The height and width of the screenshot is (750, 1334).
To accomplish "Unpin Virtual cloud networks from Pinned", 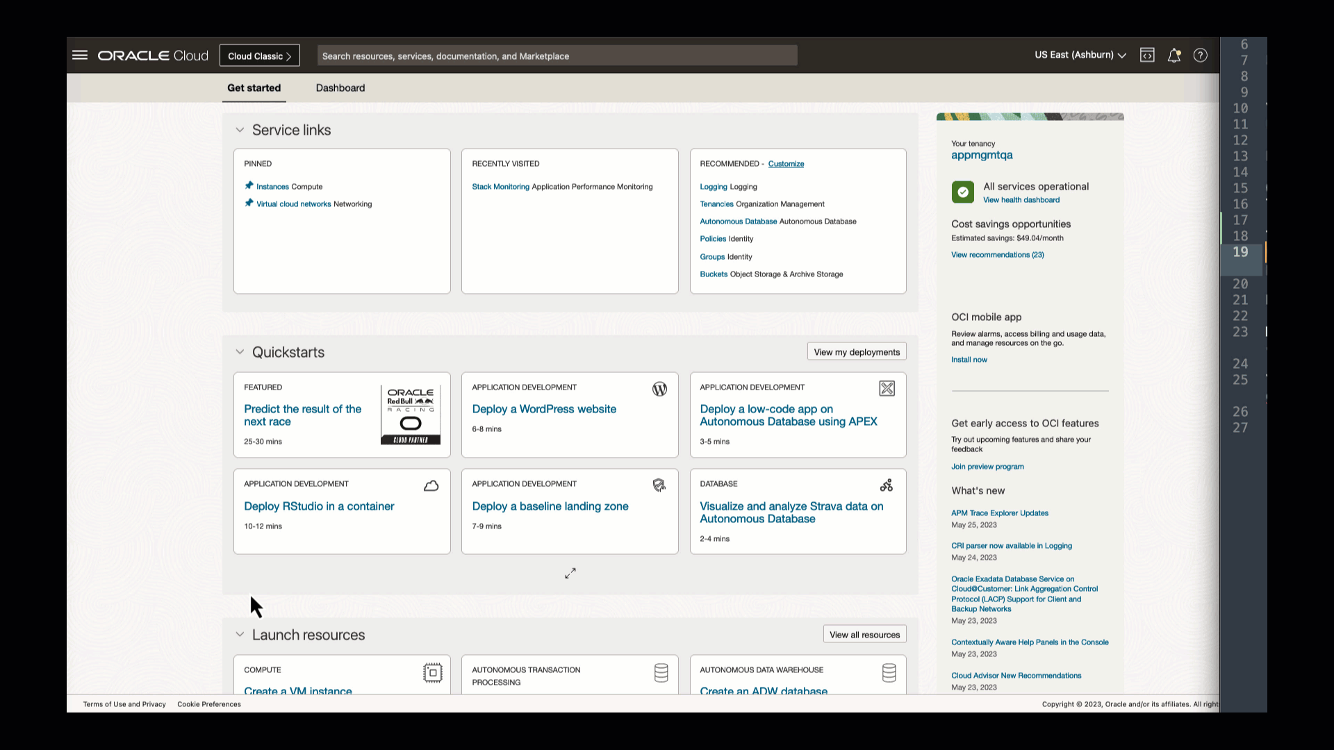I will coord(249,203).
